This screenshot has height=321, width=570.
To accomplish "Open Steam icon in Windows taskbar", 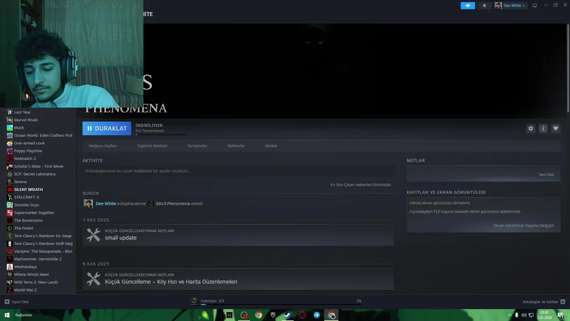I will coord(288,315).
